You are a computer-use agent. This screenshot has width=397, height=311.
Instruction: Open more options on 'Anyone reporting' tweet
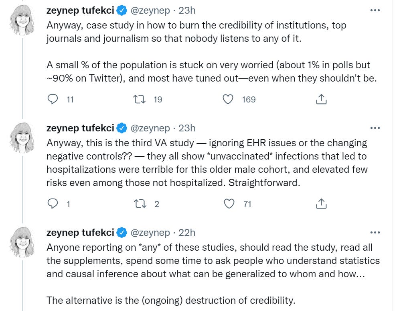(375, 232)
